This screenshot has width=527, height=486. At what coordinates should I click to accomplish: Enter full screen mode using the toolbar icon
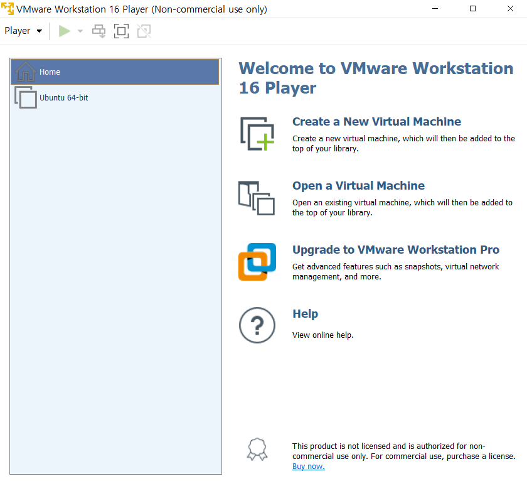[121, 31]
